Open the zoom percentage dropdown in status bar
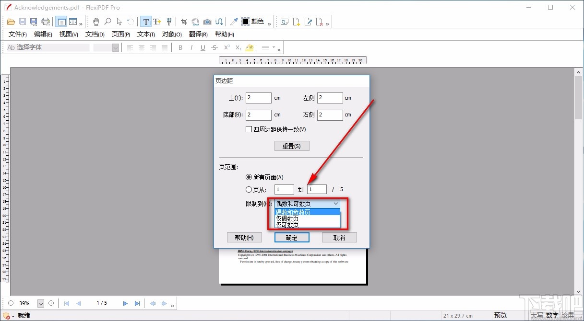 41,303
